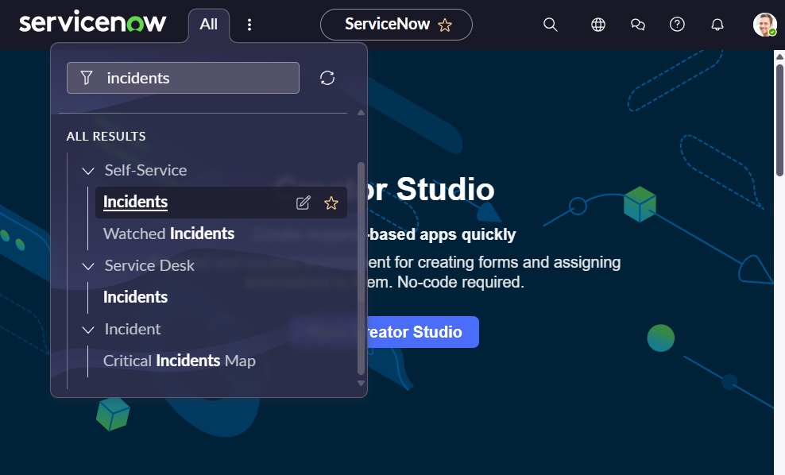Screen dimensions: 785x475
Task: Open the help question mark icon
Action: click(677, 25)
